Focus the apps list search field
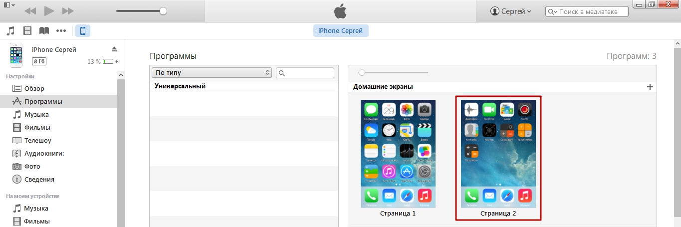The image size is (681, 227). (x=305, y=73)
